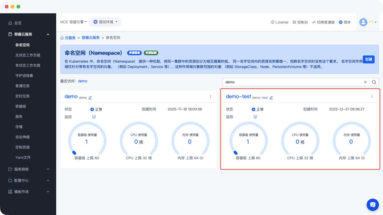Image resolution: width=383 pixels, height=215 pixels.
Task: Expand the 服务网格 sidebar section
Action: pyautogui.click(x=28, y=169)
